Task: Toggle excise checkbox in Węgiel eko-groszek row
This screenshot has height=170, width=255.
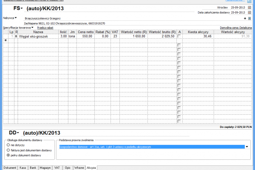Action: click(179, 37)
